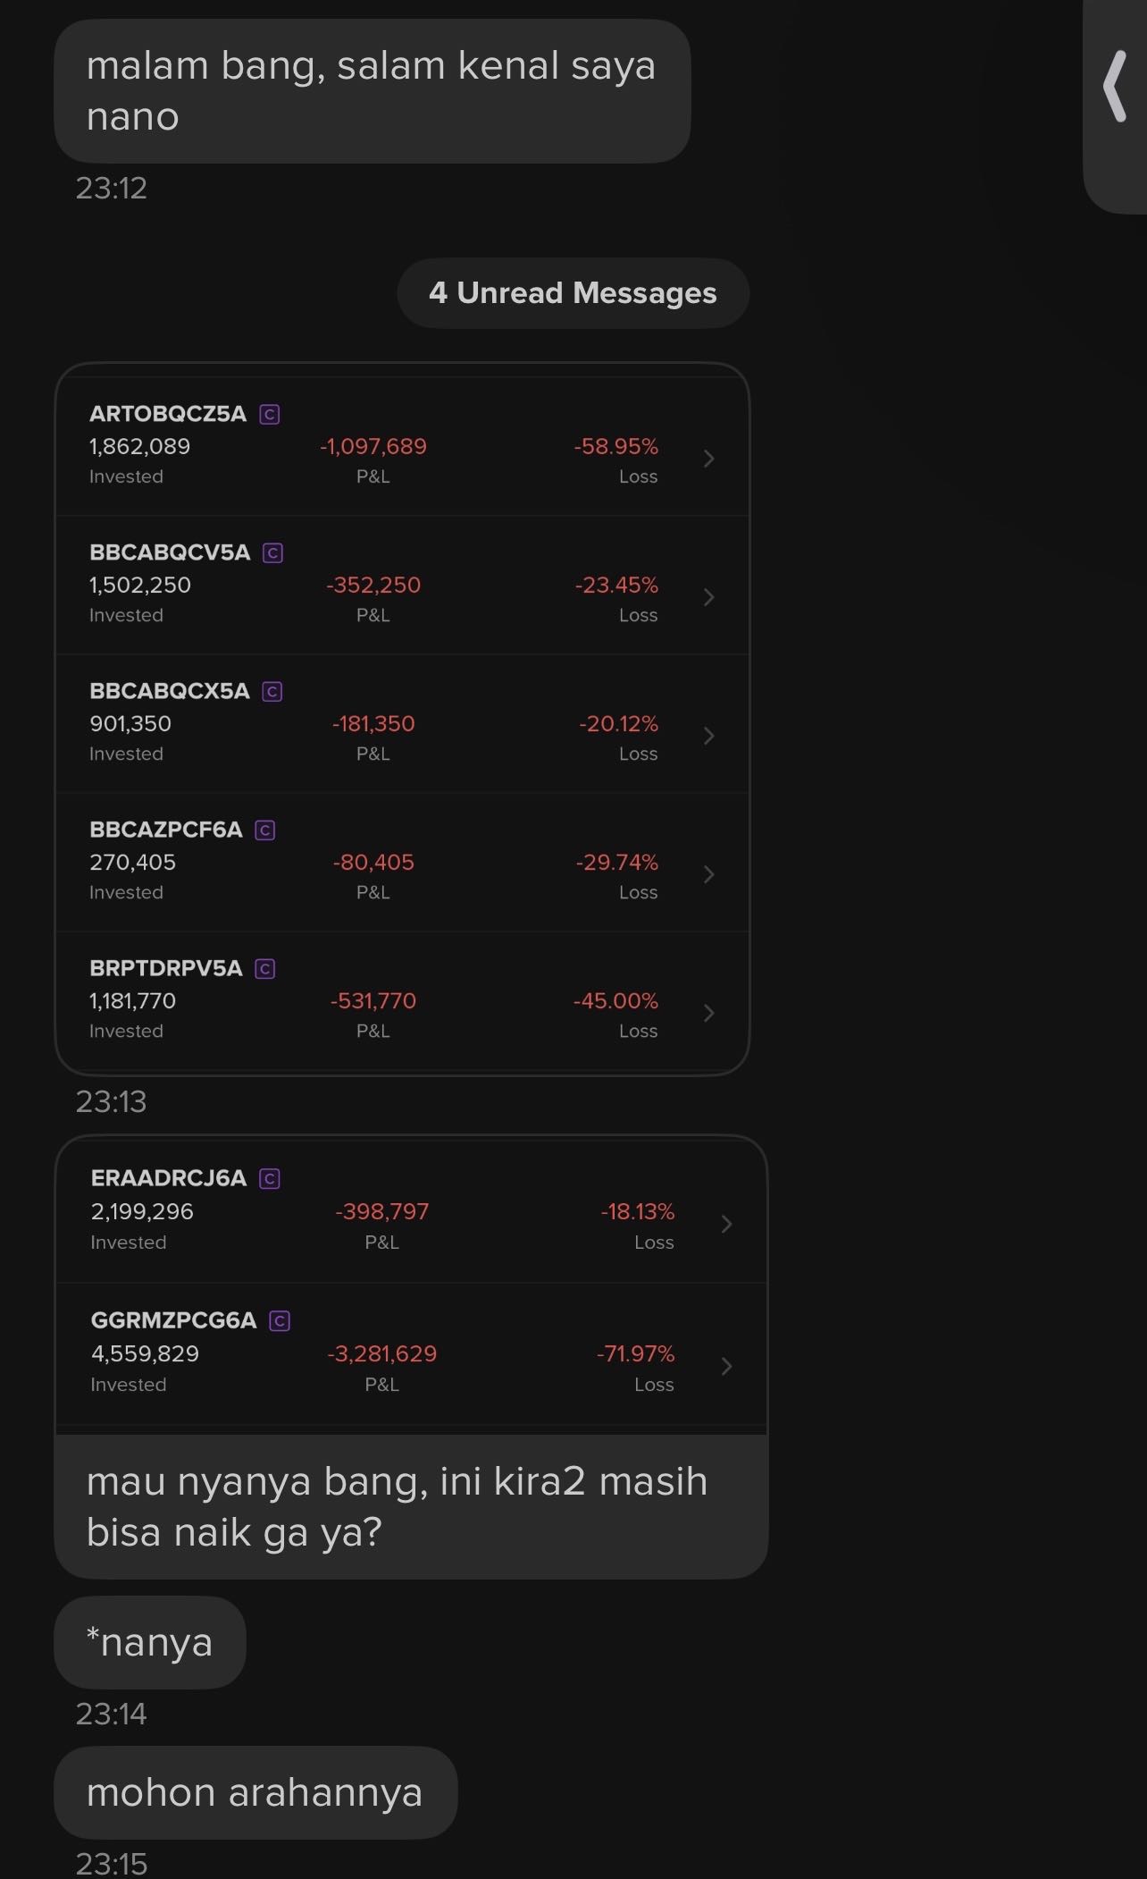Click the 'malam bang, salam kenal' message

coord(373,91)
